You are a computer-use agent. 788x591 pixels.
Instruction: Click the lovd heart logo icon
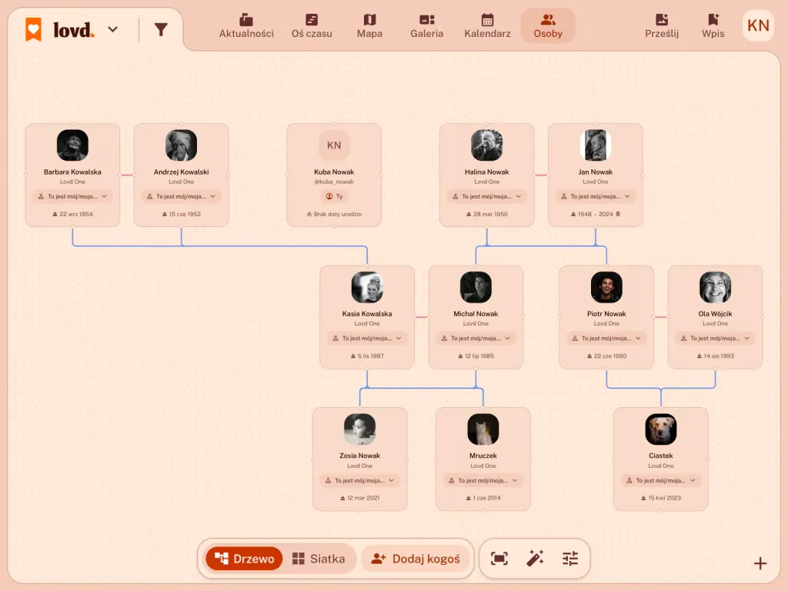coord(34,29)
